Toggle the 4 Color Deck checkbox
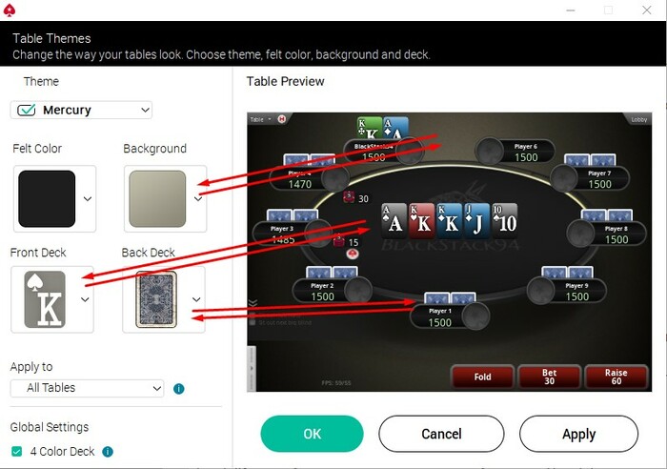This screenshot has width=667, height=469. pos(16,452)
